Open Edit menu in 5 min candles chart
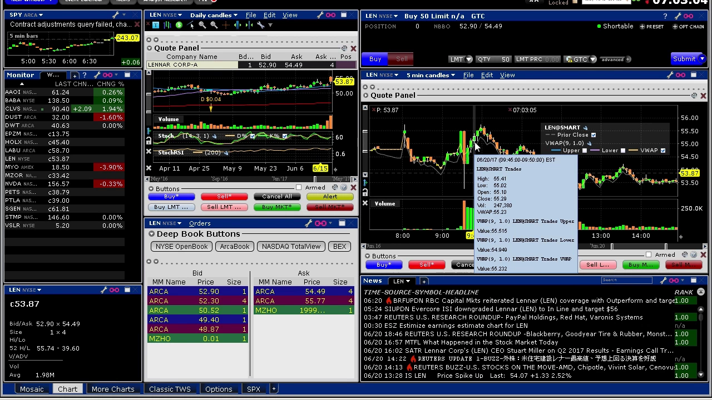Viewport: 712px width, 400px height. tap(487, 75)
